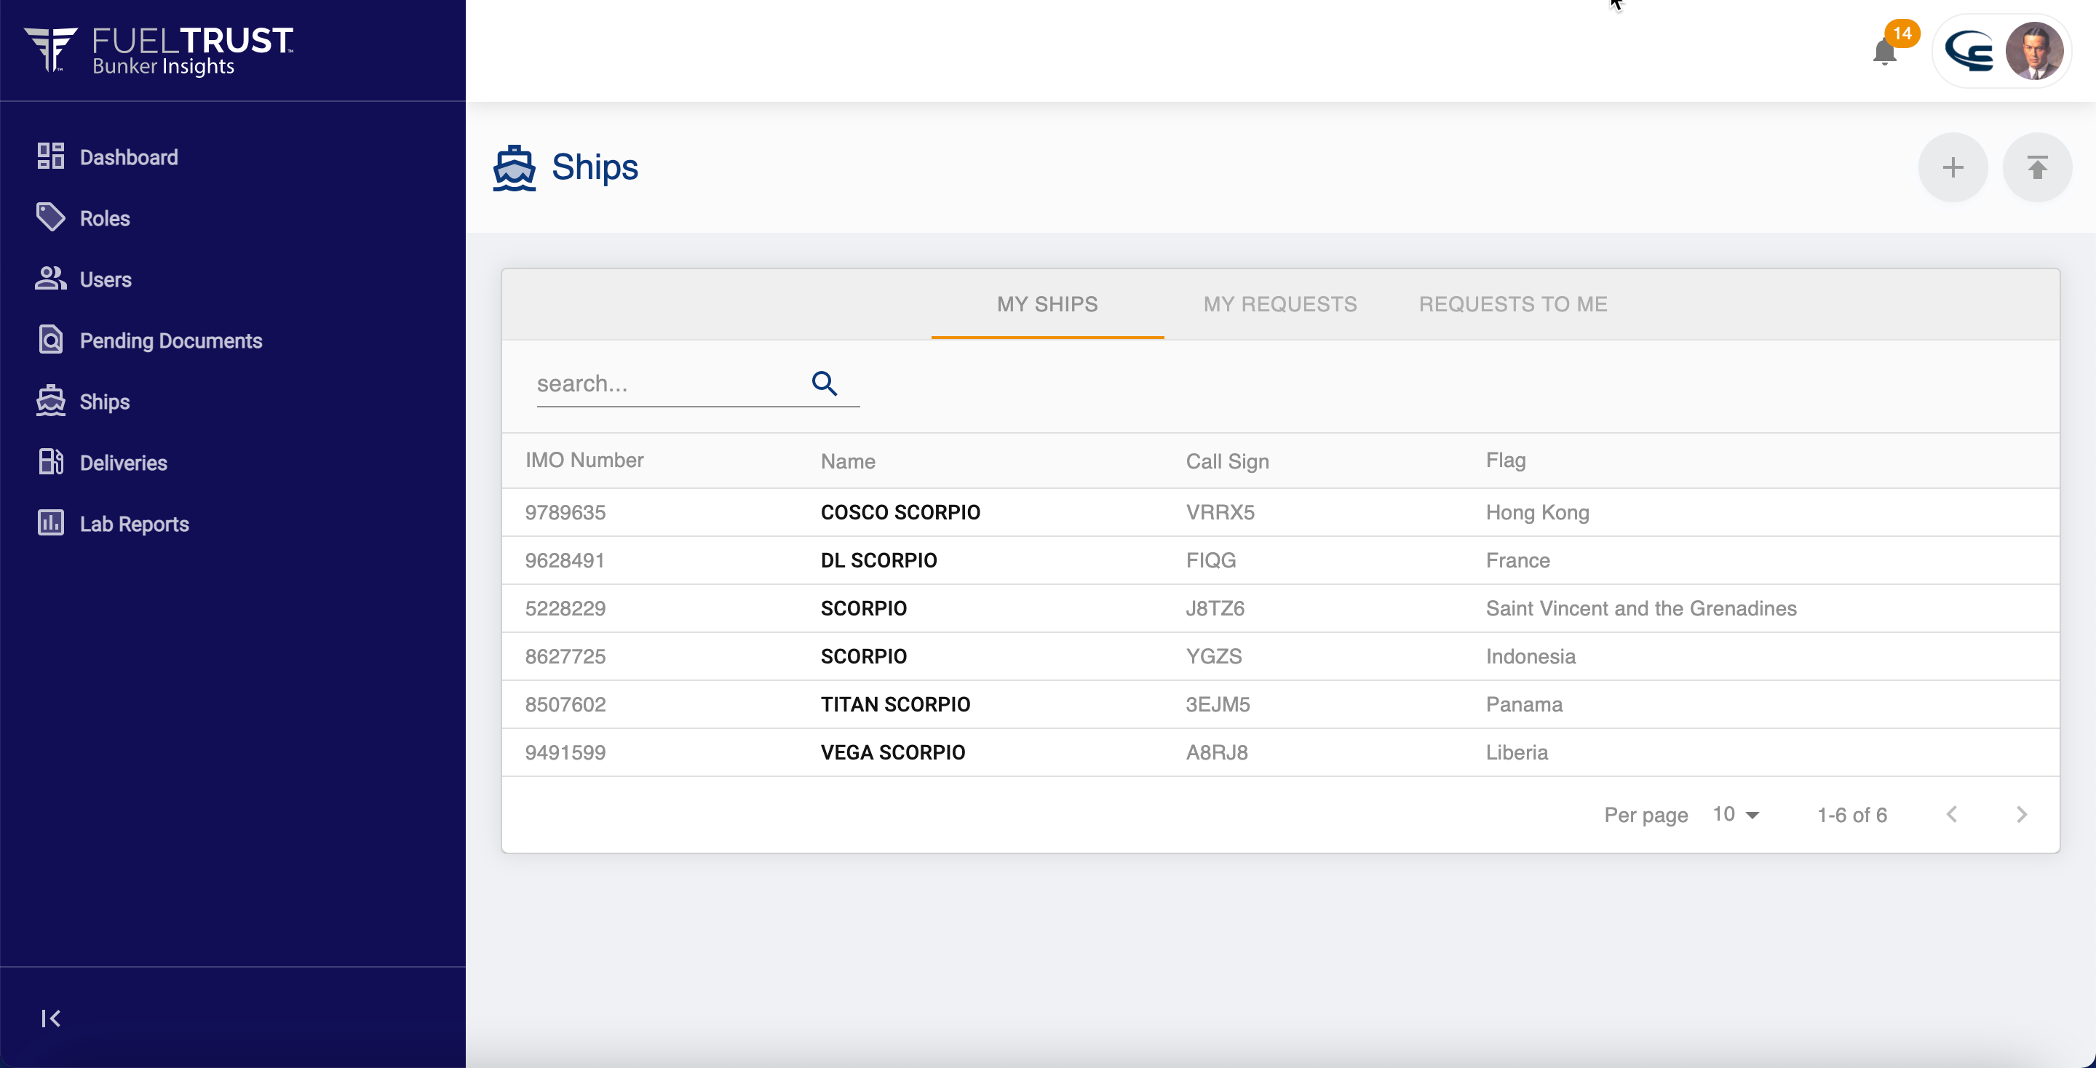Click the Users people icon
The image size is (2096, 1068).
(x=50, y=278)
